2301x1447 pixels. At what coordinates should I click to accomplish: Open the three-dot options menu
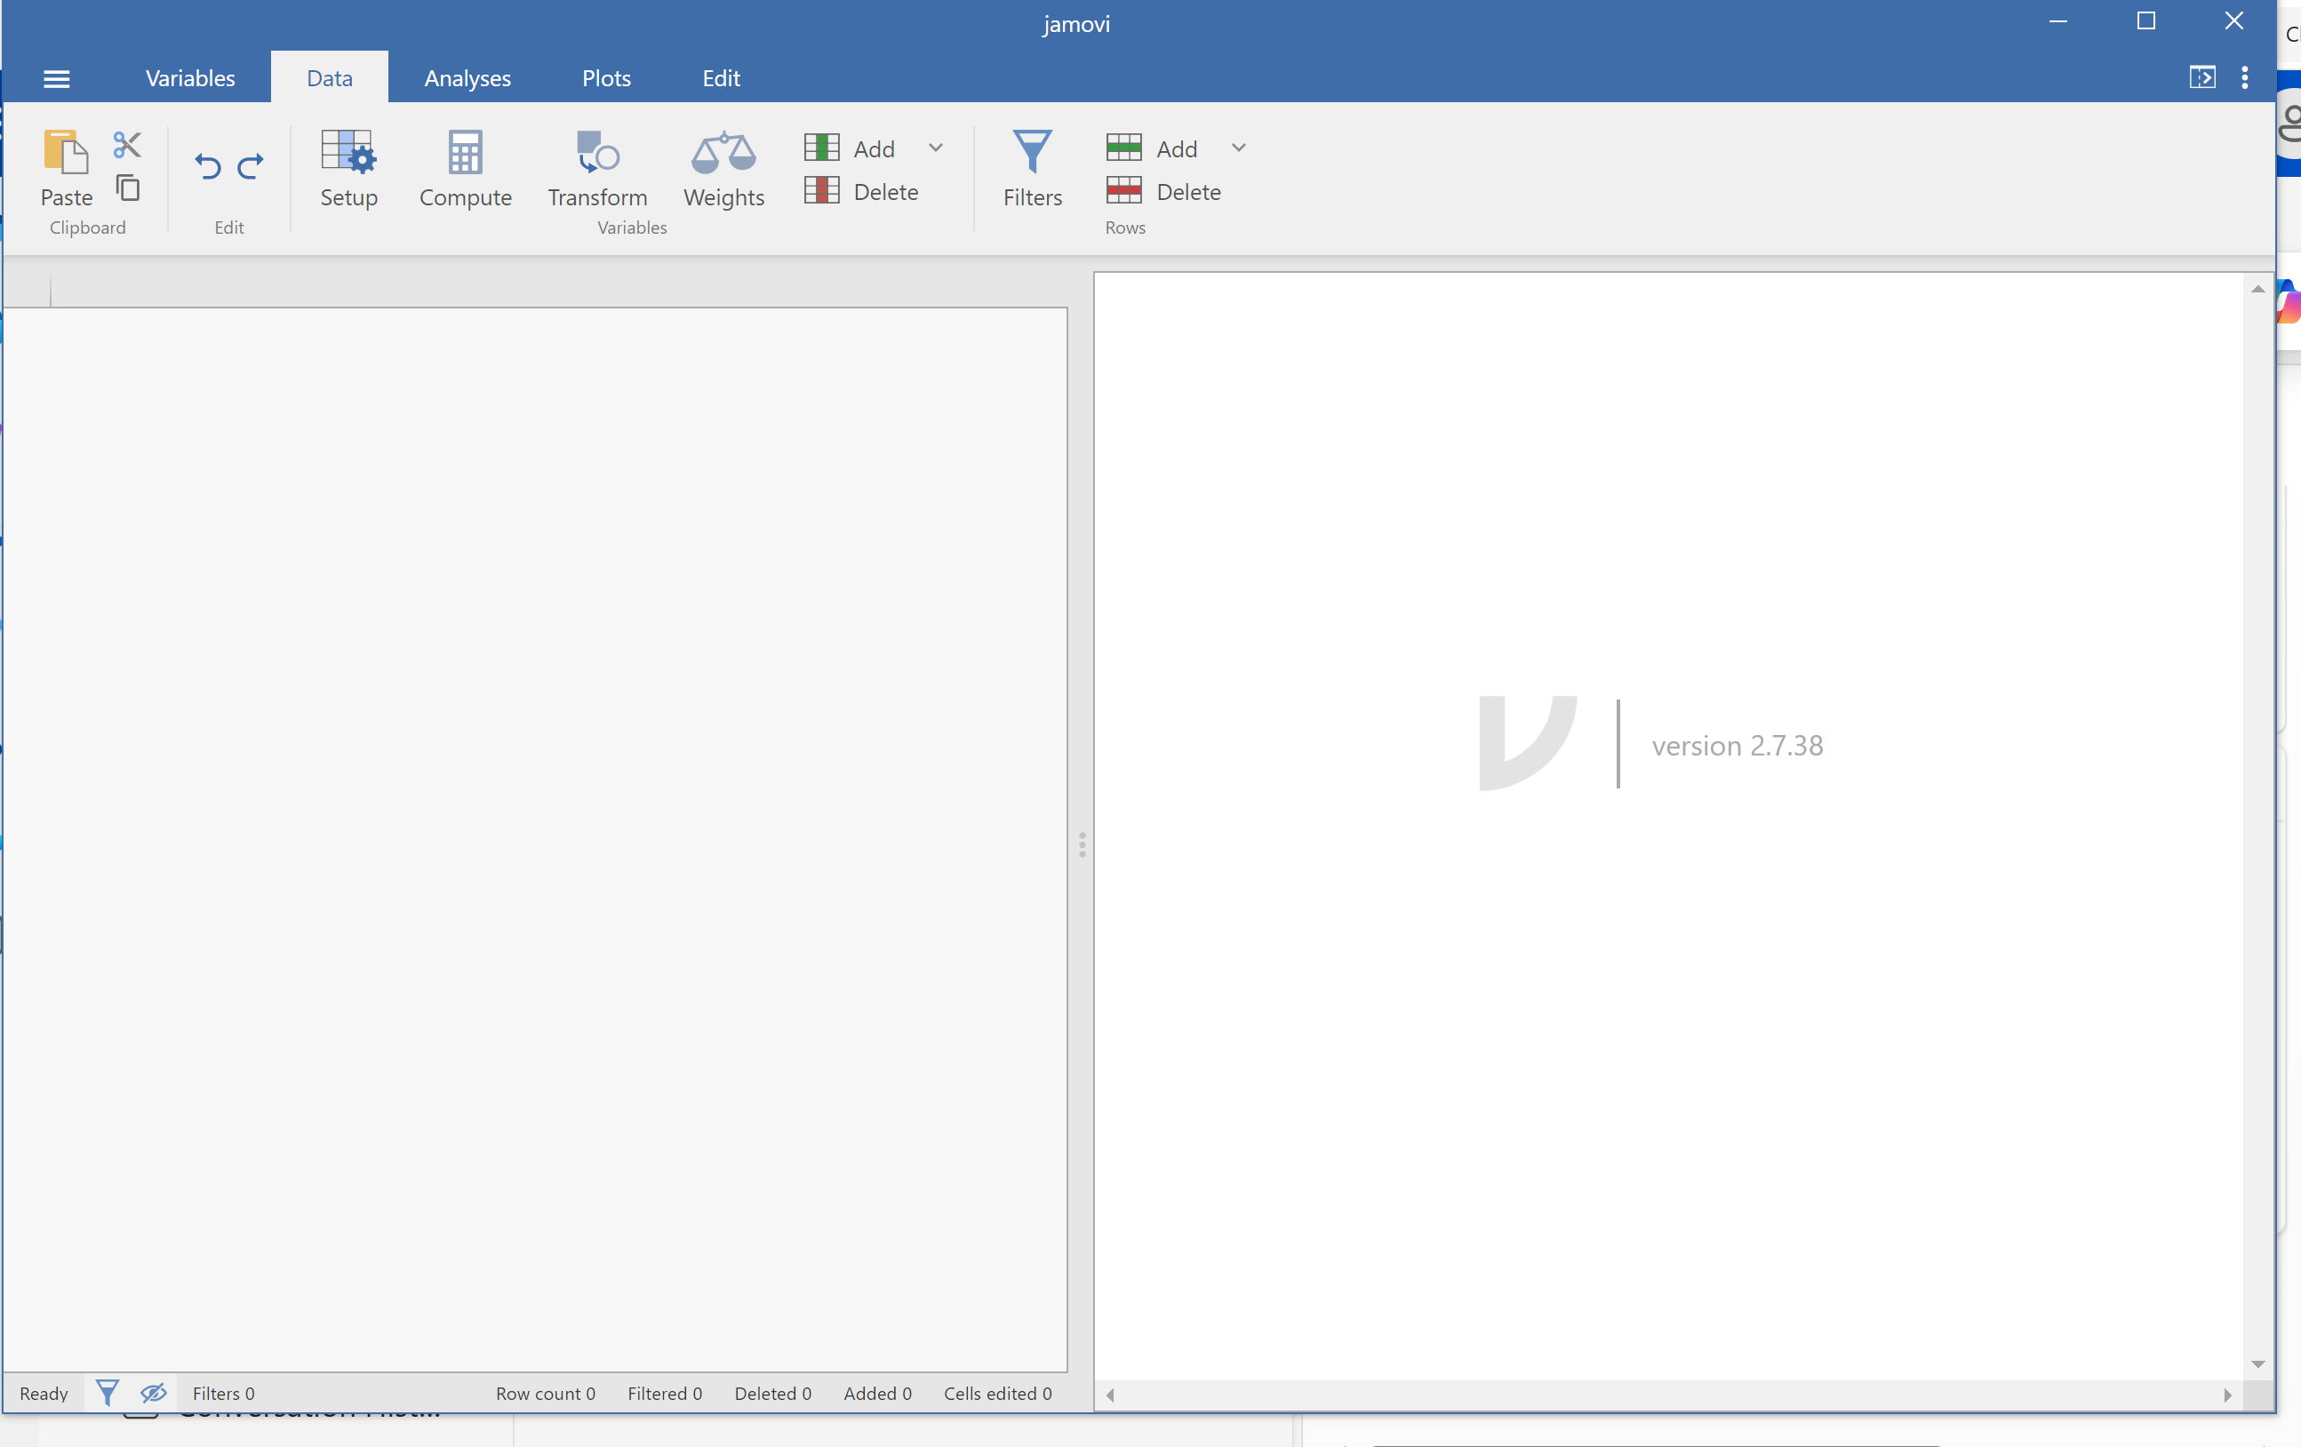point(2245,77)
